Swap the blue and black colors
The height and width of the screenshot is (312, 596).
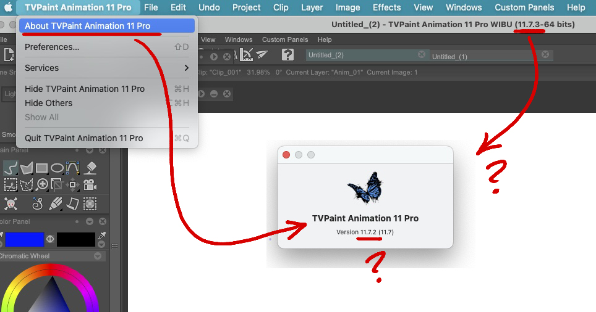tap(50, 239)
